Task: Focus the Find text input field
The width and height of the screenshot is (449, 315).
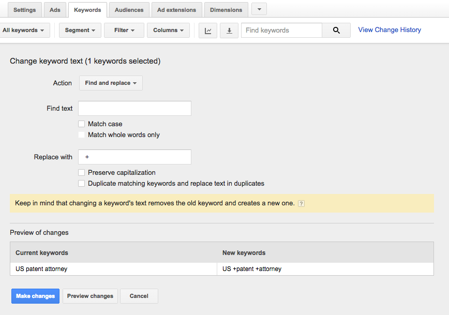Action: 134,108
